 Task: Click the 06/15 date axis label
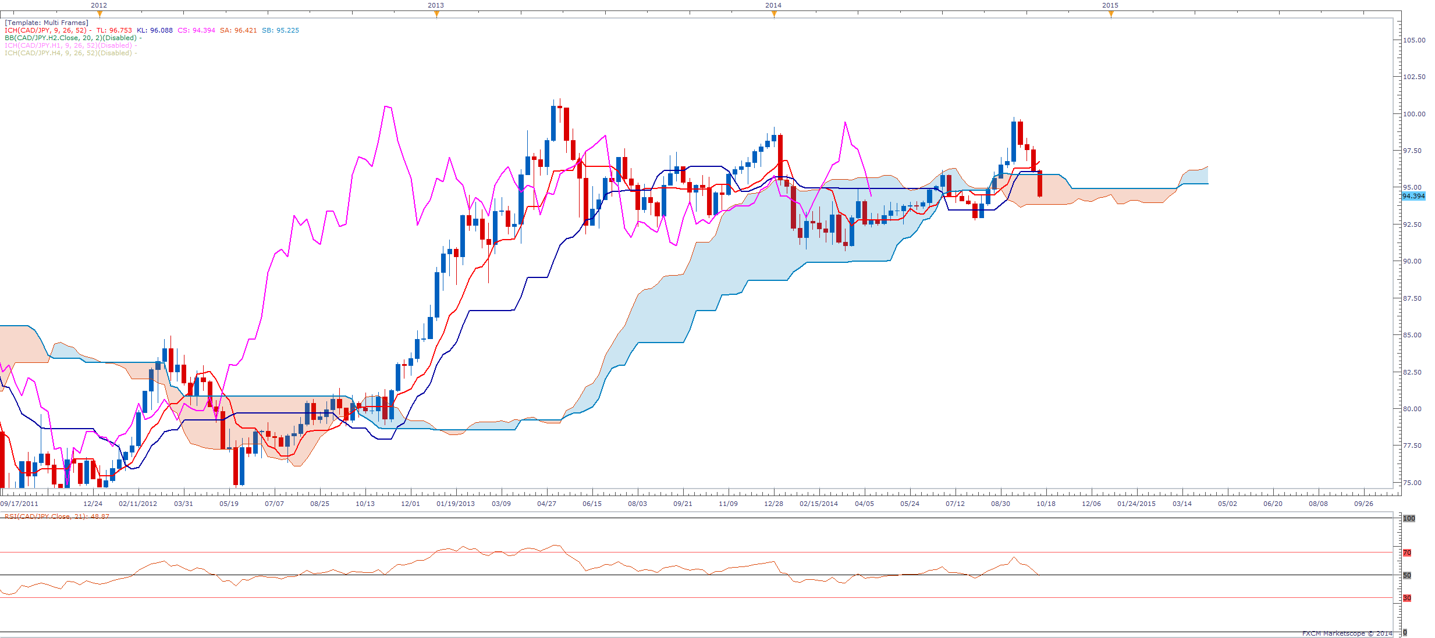point(592,504)
